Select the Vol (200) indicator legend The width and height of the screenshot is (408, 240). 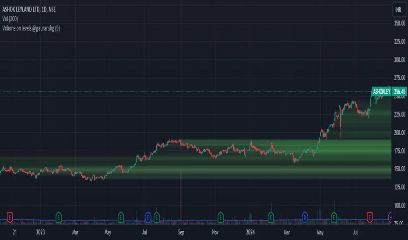(x=10, y=19)
